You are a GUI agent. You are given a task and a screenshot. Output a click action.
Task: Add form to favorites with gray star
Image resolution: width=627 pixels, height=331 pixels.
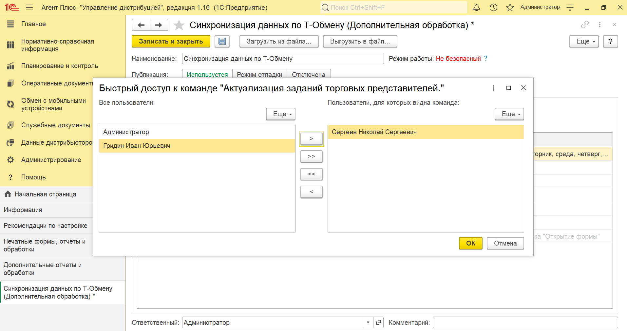[x=179, y=25]
